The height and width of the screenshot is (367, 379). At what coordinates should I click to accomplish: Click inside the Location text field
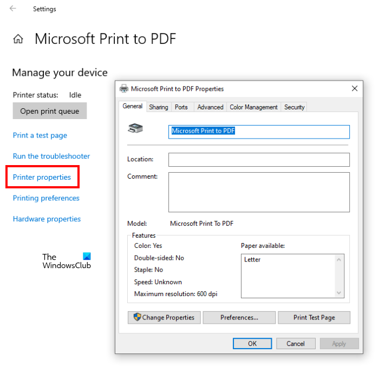(x=259, y=160)
